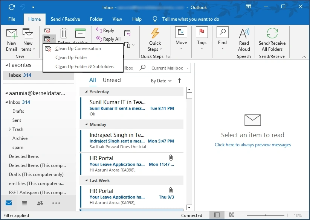Open the Clean Up dropdown button
The height and width of the screenshot is (220, 310).
pos(49,39)
